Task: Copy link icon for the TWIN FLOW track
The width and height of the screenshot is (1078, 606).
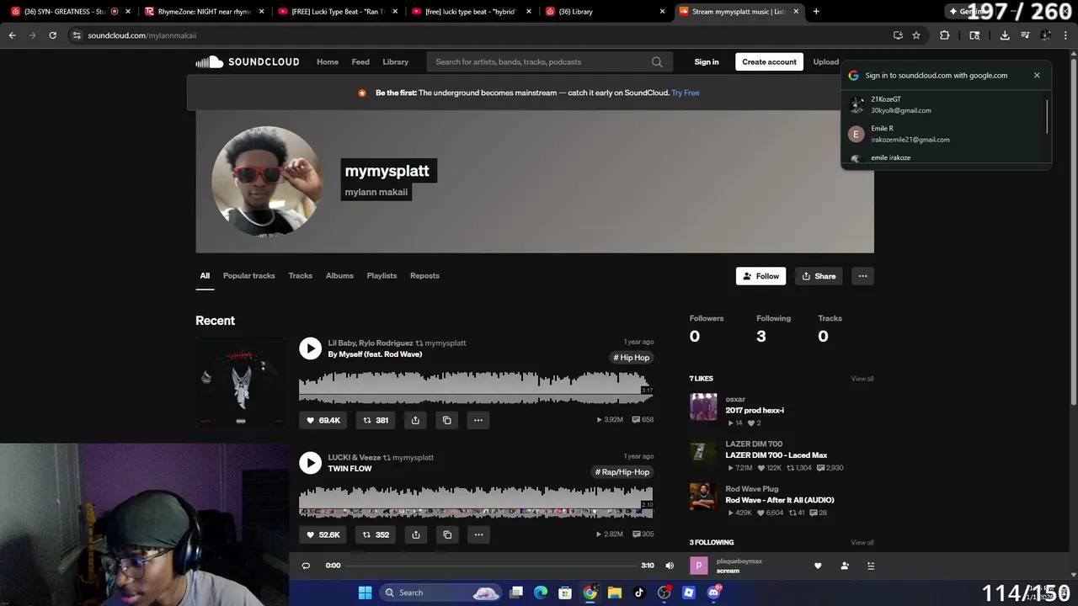Action: (x=447, y=534)
